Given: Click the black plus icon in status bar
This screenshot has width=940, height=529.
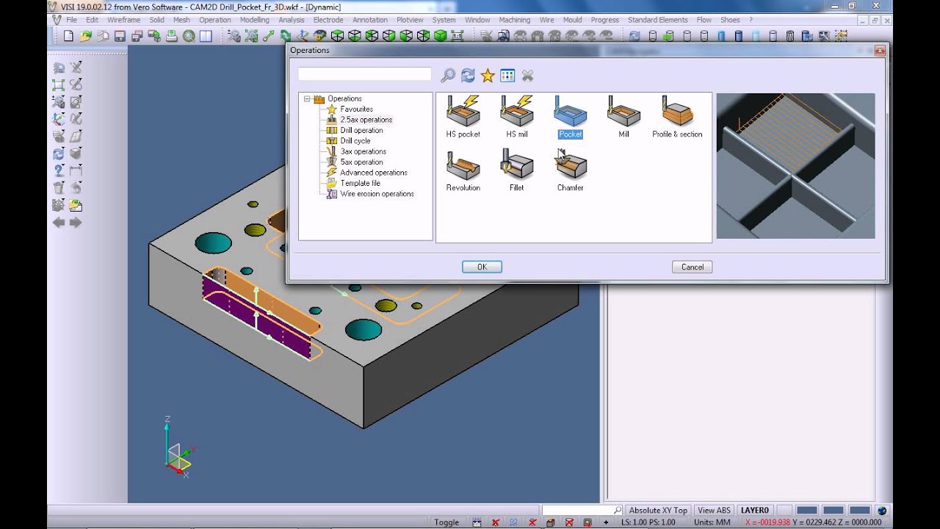Looking at the screenshot, I should pos(606,522).
